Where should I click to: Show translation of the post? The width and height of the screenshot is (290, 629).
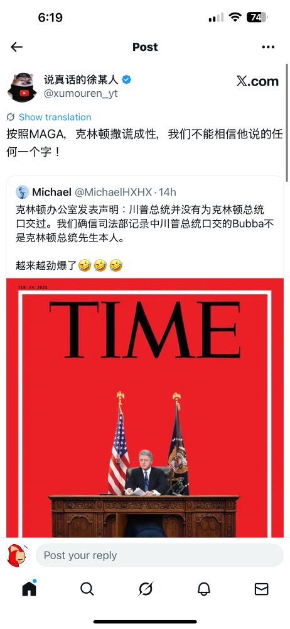coord(55,117)
